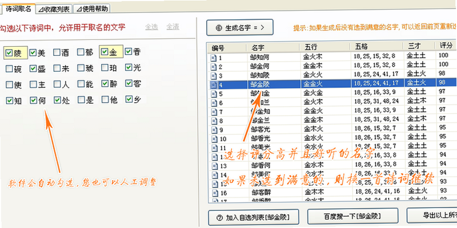Uncheck the 醉 character checkbox
This screenshot has width=457, height=228.
click(x=105, y=84)
